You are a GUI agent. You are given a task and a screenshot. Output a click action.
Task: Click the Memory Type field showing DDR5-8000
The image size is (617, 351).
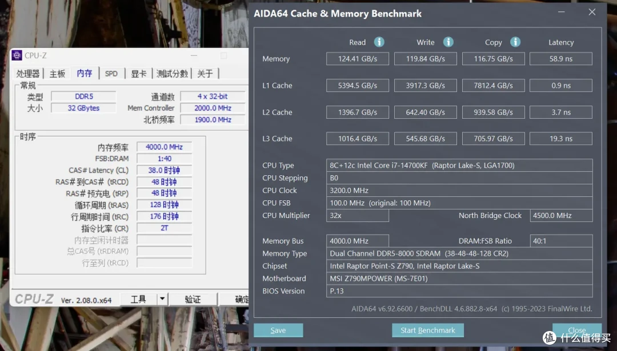click(459, 253)
